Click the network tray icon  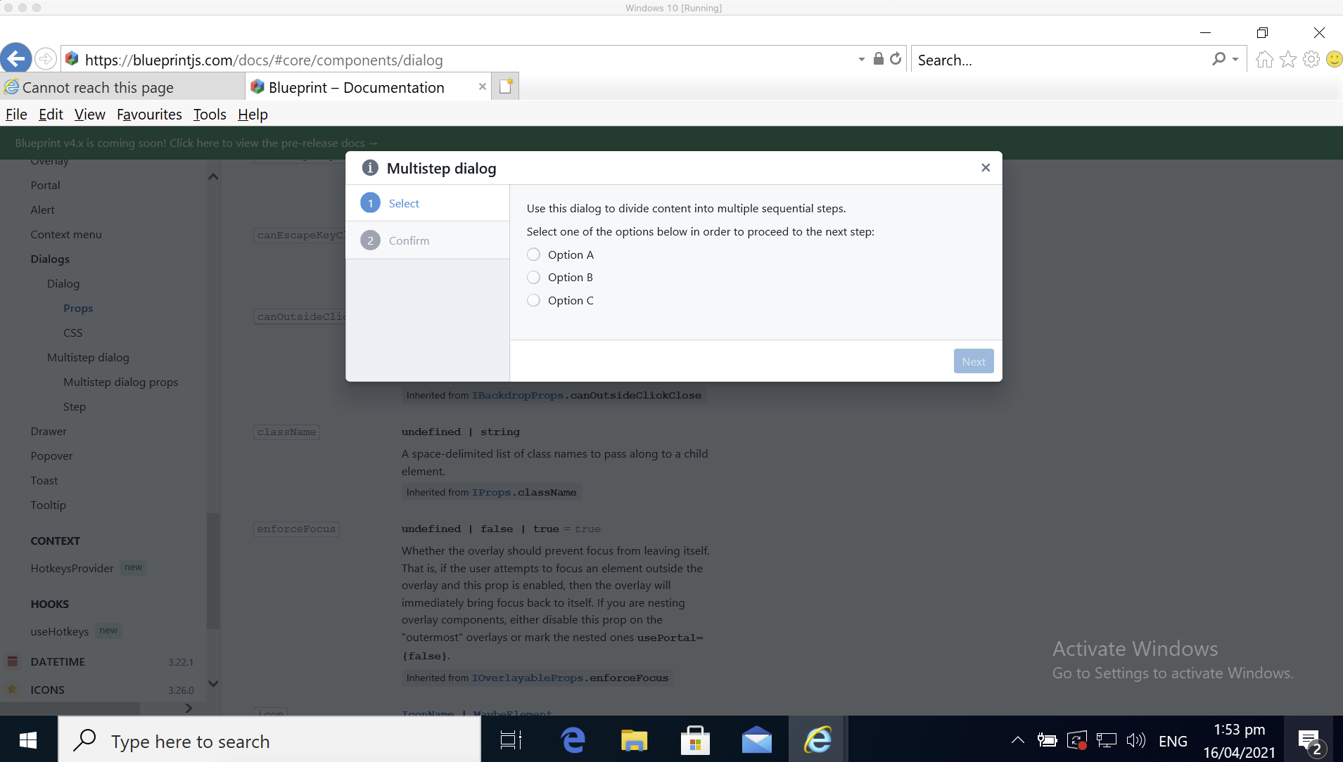pos(1106,740)
